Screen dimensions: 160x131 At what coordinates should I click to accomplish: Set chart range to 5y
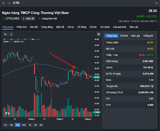(x=41, y=125)
